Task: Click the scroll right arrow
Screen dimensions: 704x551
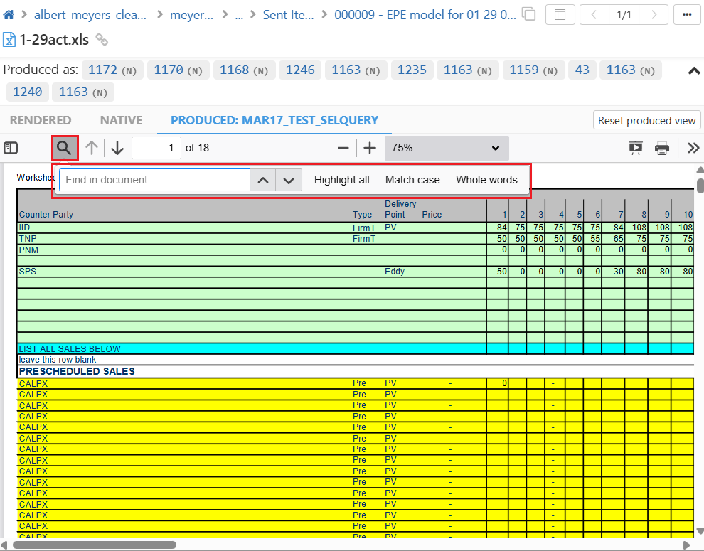Action: 686,545
